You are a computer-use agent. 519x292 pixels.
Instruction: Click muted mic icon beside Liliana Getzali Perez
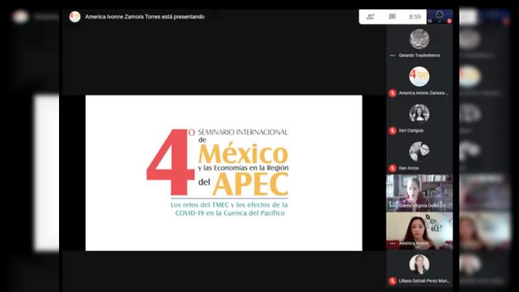[x=392, y=281]
